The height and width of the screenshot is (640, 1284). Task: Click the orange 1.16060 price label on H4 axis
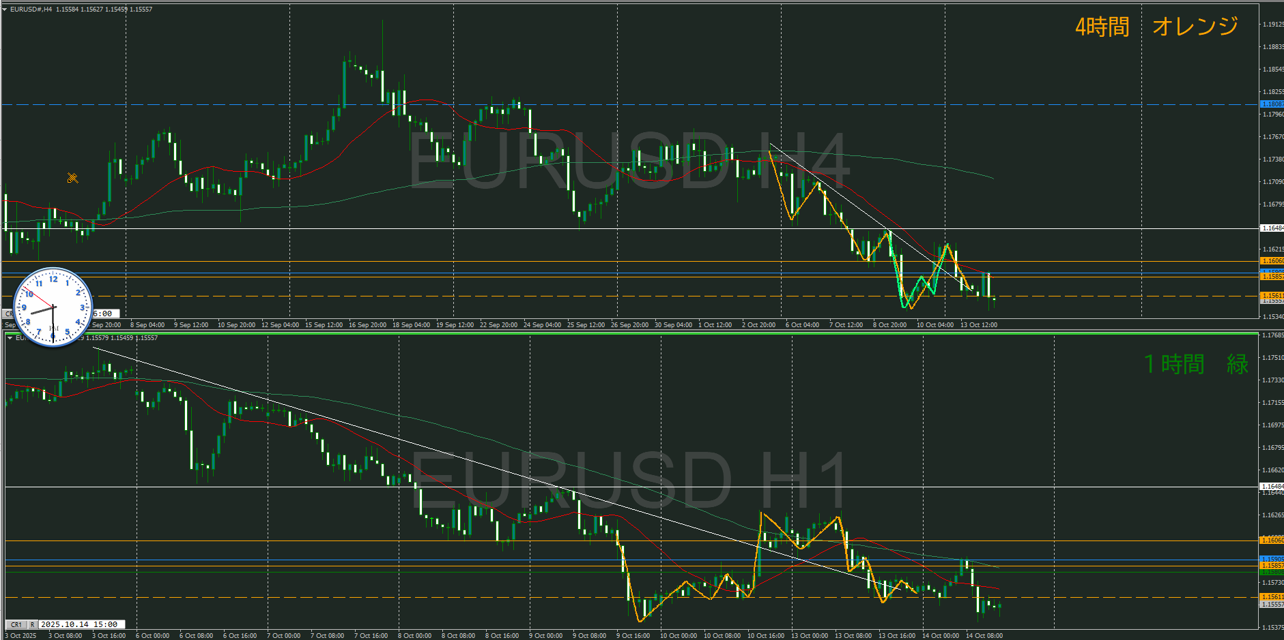point(1272,261)
